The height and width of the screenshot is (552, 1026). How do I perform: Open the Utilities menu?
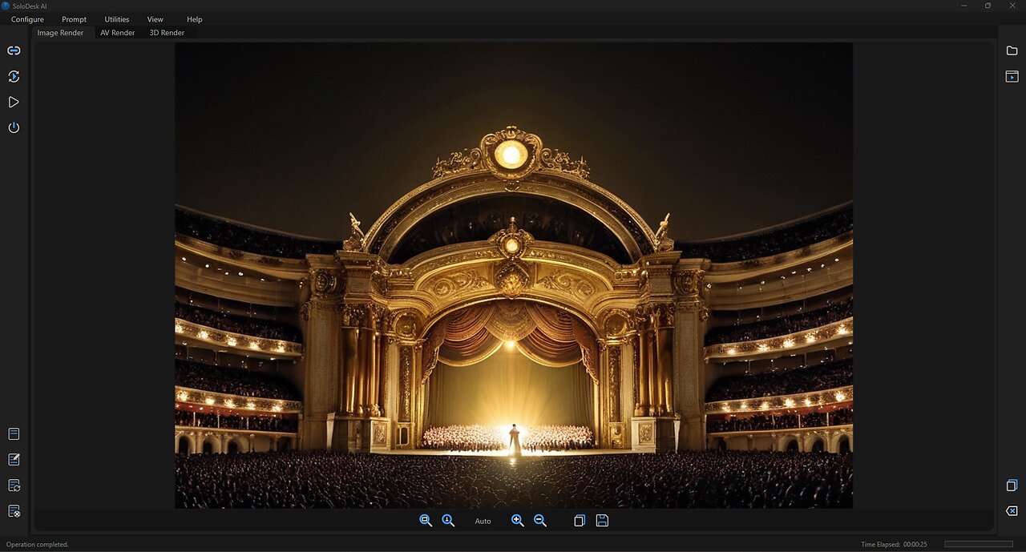(116, 19)
